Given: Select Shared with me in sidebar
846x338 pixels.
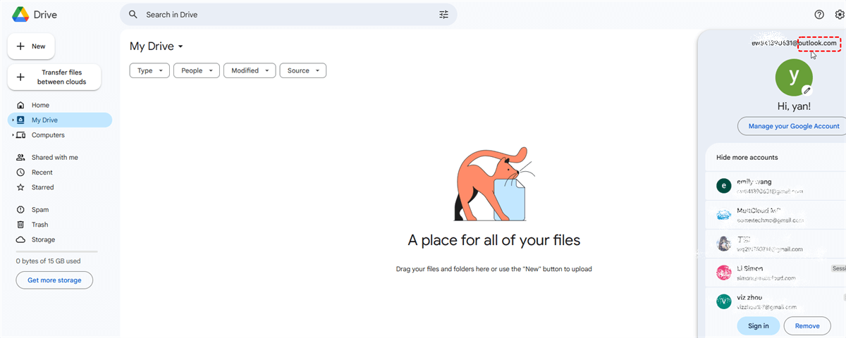Looking at the screenshot, I should click(59, 158).
